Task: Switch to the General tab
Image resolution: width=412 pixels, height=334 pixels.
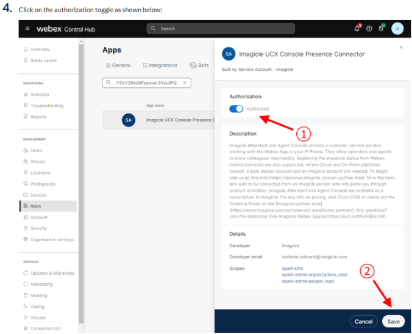Action: 118,65
